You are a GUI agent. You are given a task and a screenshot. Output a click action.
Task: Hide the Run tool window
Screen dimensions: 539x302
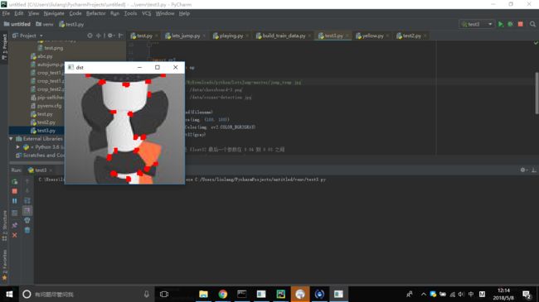[534, 170]
